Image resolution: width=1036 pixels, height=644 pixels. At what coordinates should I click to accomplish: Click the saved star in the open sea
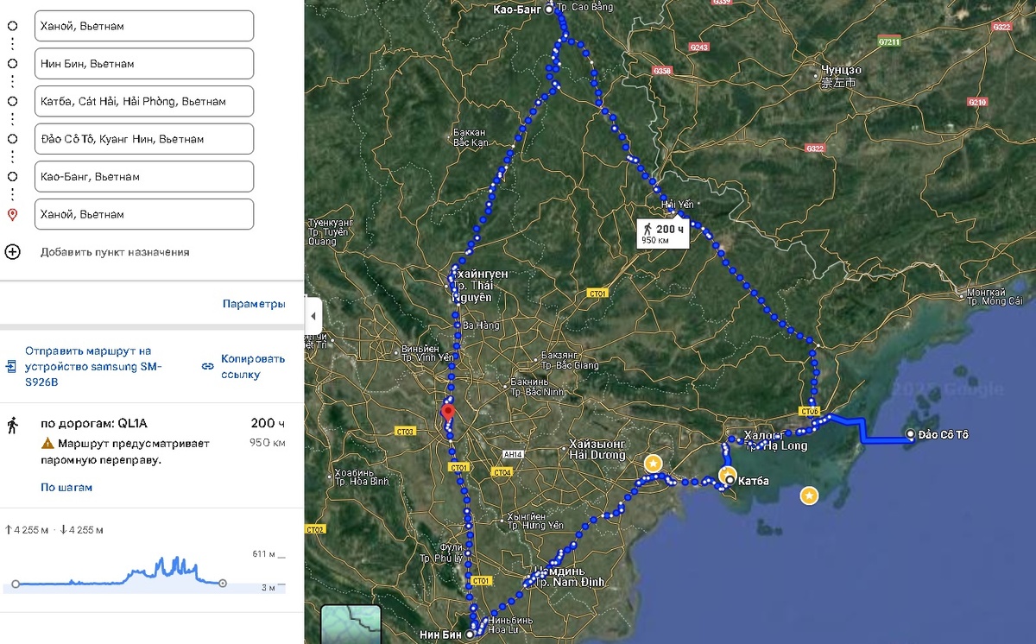[x=809, y=496]
